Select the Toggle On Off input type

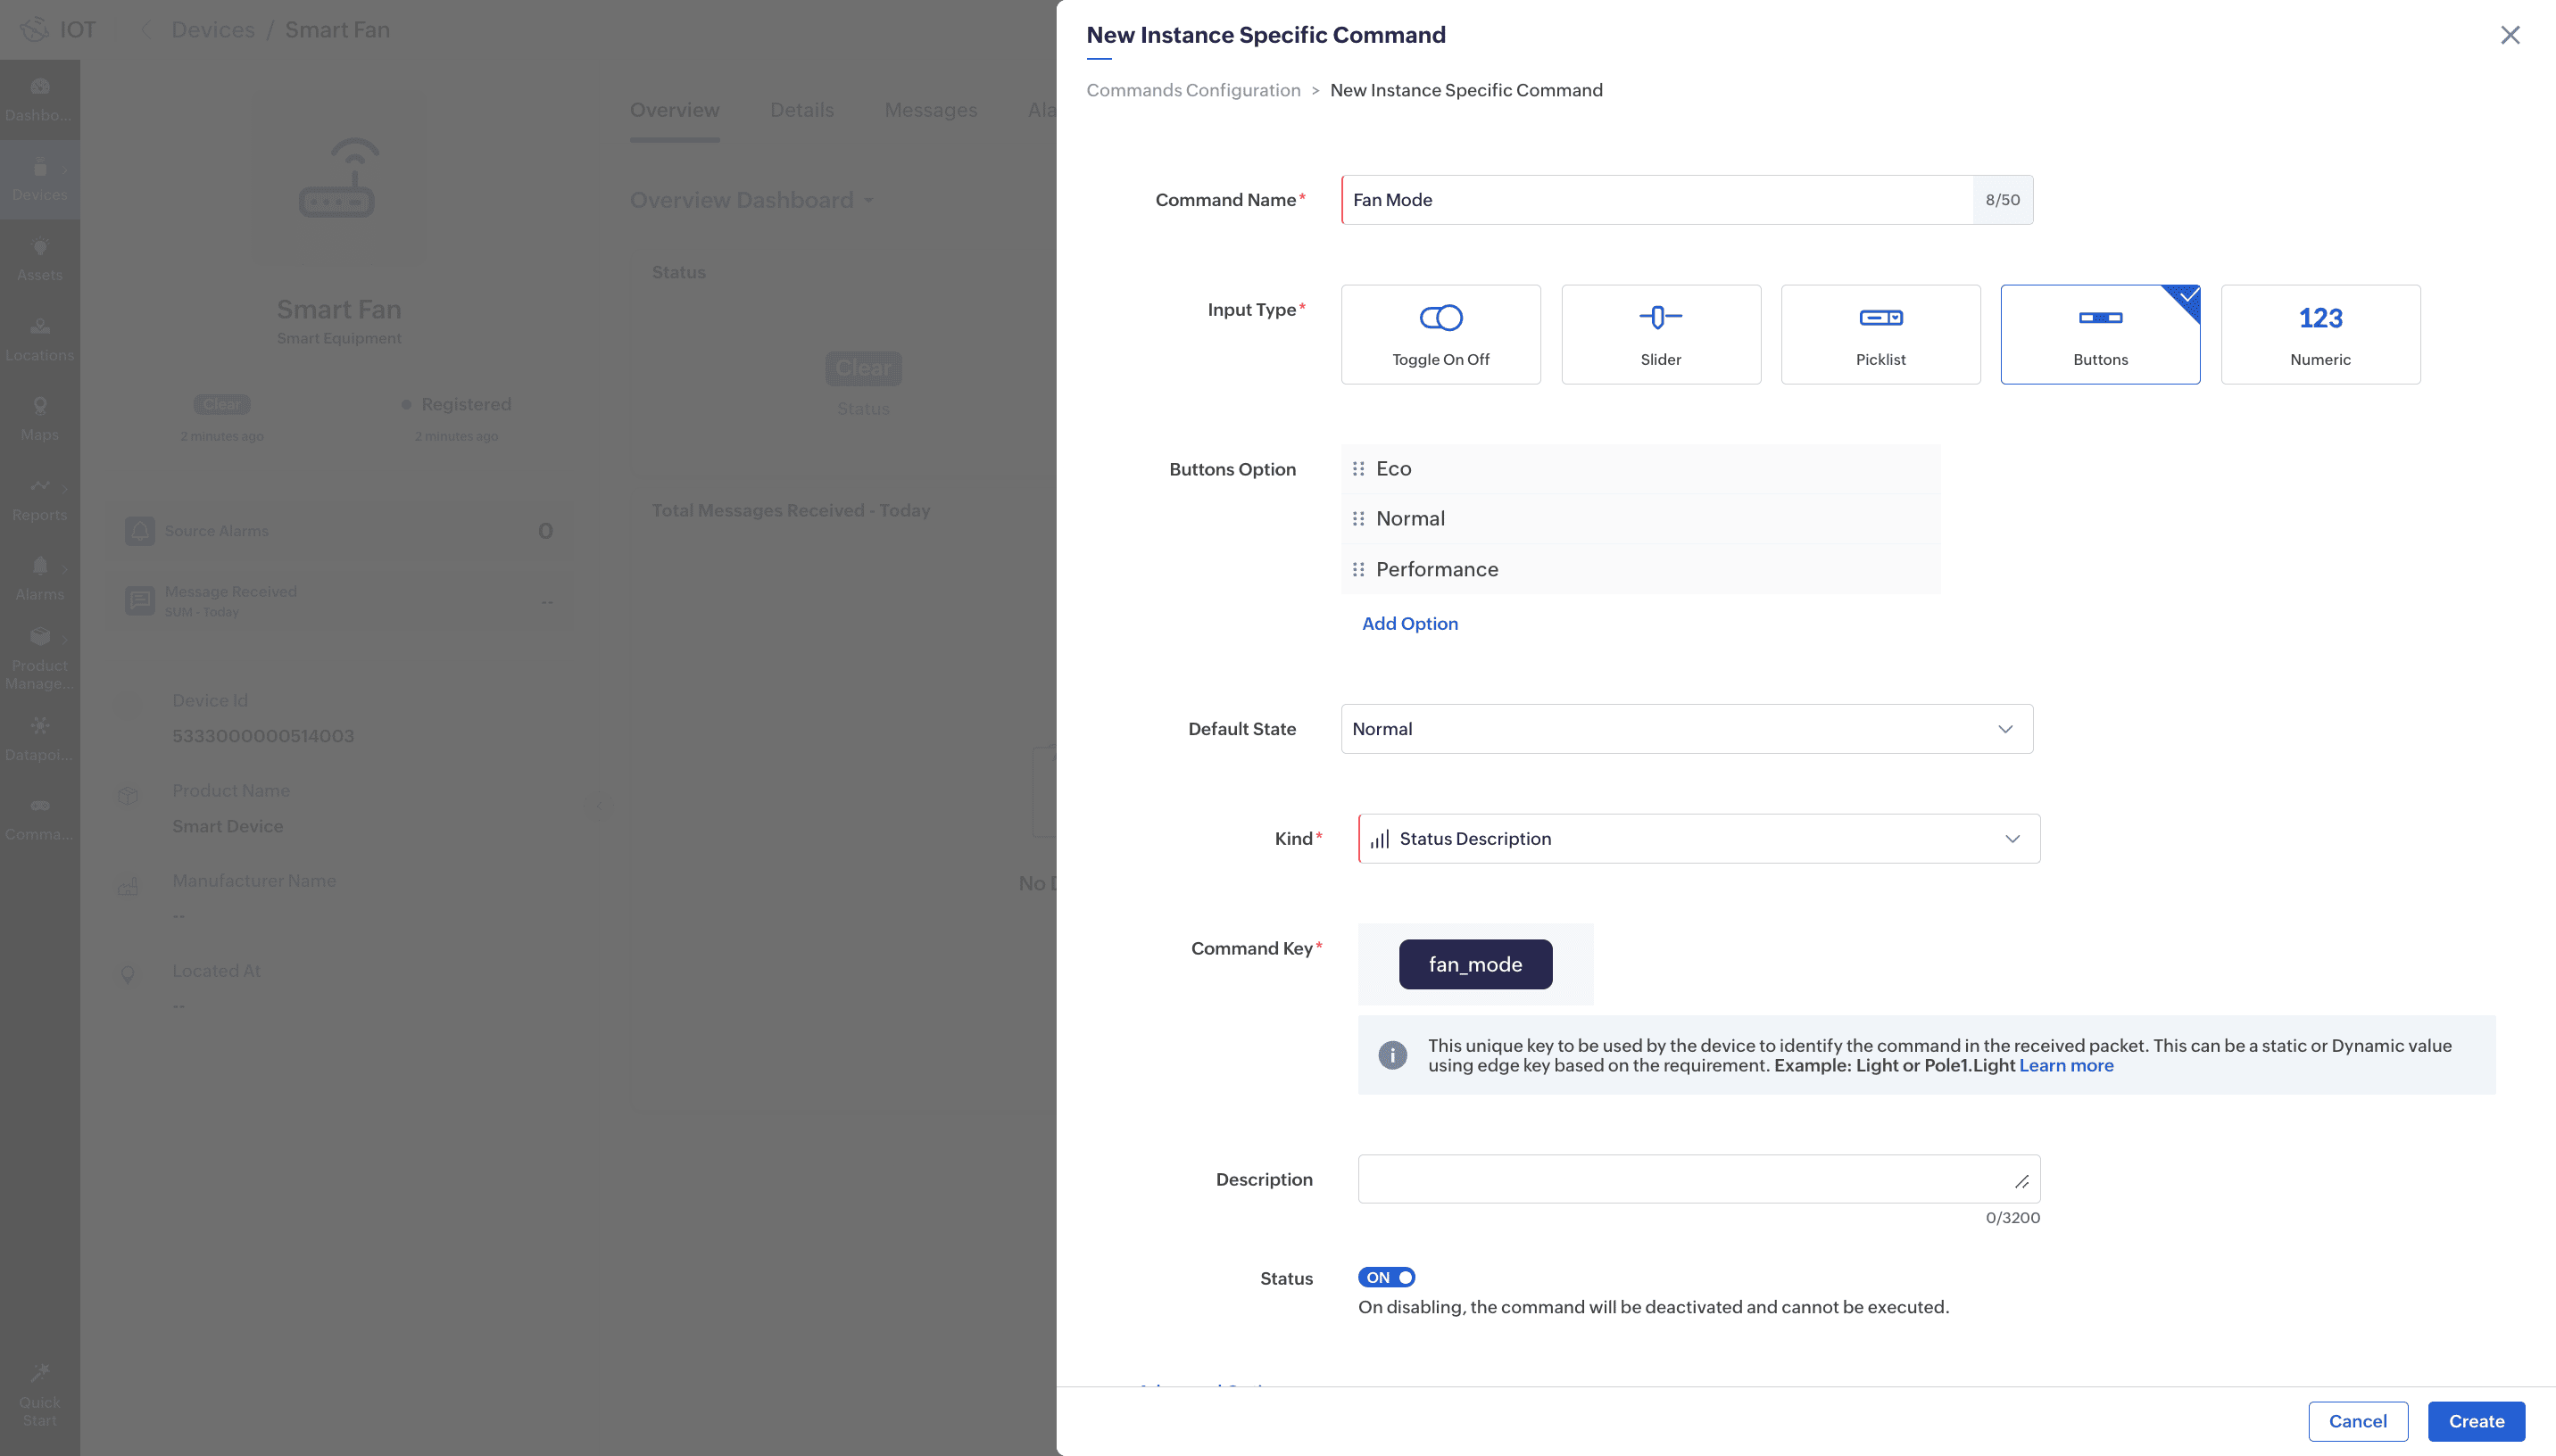pyautogui.click(x=1440, y=334)
